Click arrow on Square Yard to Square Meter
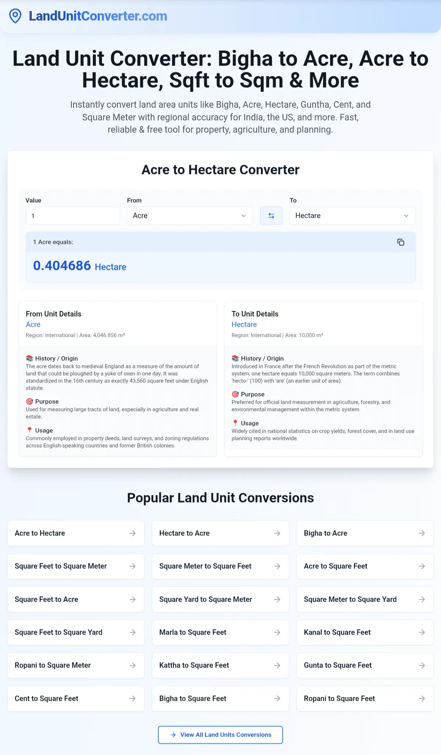This screenshot has width=441, height=755. click(277, 599)
